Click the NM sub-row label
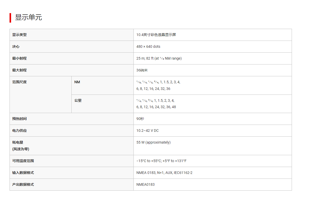The image size is (311, 205). [77, 82]
